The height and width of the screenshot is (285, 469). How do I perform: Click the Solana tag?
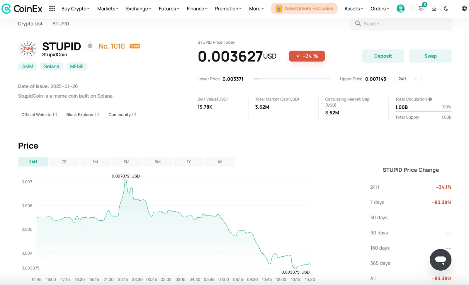(52, 66)
